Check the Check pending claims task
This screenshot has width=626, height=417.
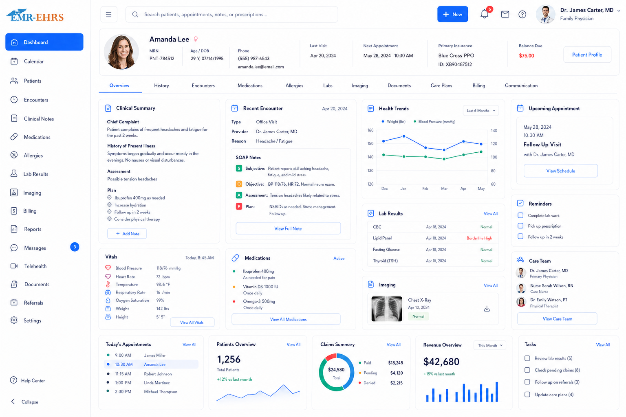pos(527,370)
